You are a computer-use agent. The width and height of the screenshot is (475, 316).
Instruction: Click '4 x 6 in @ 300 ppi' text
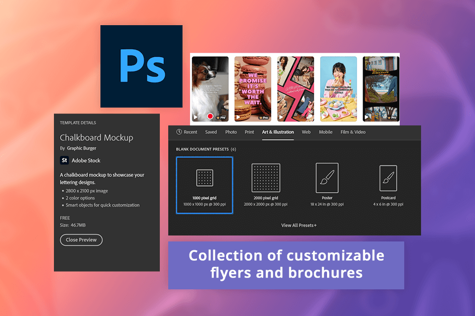tap(388, 204)
